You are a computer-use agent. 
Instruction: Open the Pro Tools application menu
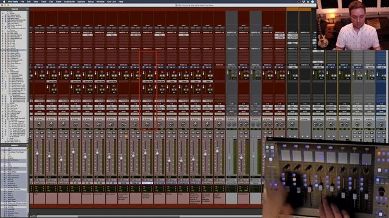pyautogui.click(x=13, y=1)
